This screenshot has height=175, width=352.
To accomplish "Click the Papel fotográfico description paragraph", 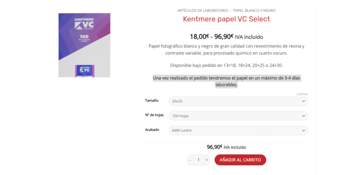I will 226,50.
